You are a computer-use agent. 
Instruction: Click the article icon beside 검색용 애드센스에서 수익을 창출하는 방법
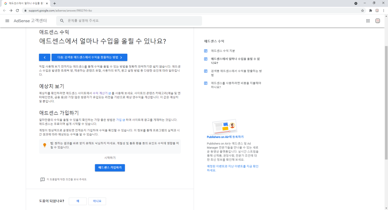[206, 71]
